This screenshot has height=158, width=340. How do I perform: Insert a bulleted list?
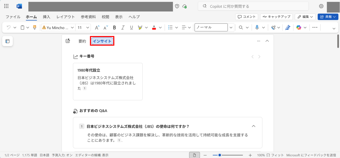170,27
